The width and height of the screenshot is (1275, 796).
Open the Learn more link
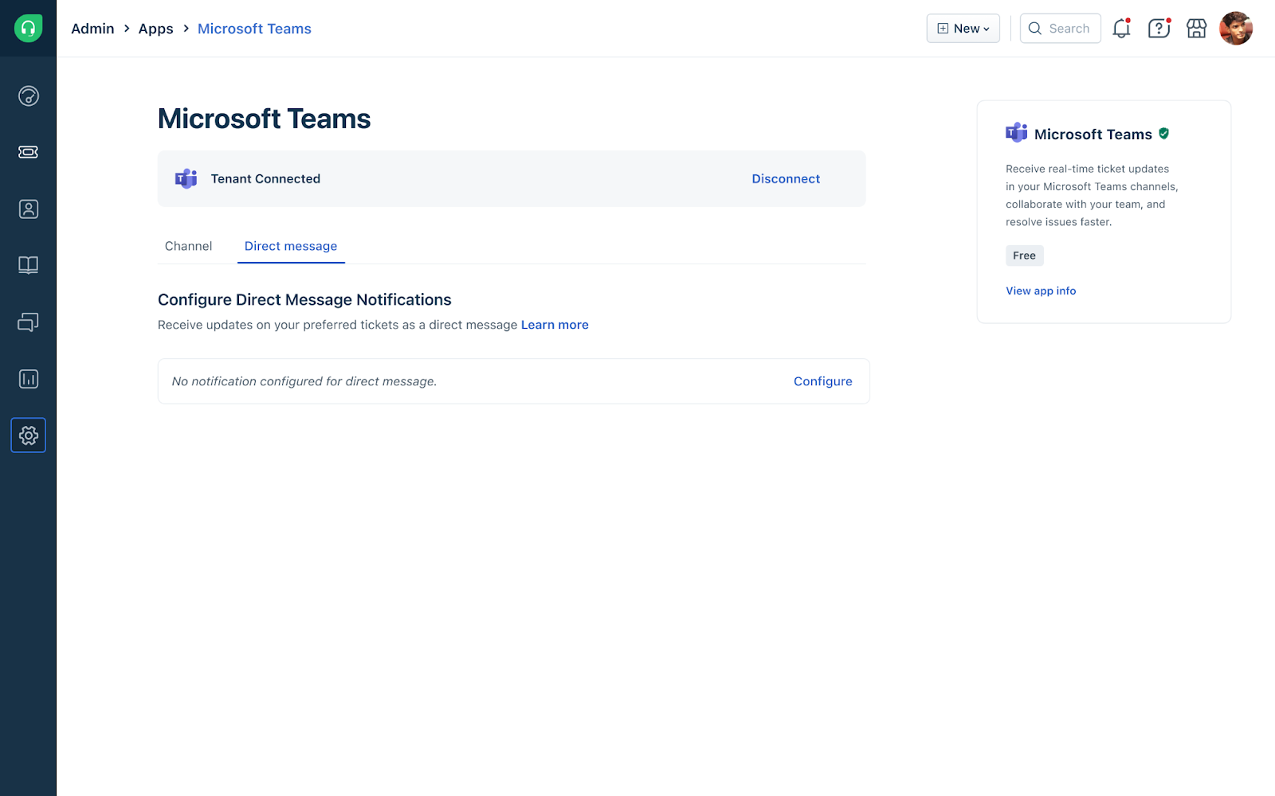point(555,325)
